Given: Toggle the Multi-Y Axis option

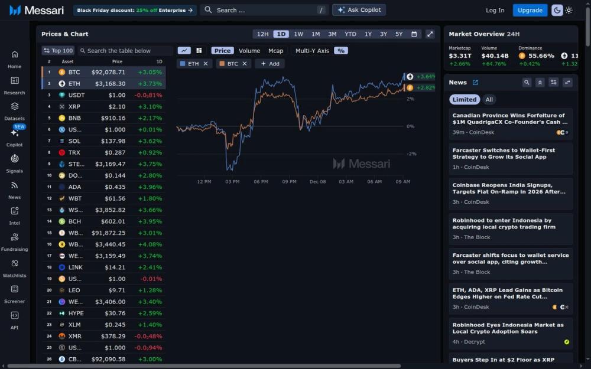Looking at the screenshot, I should click(x=312, y=50).
